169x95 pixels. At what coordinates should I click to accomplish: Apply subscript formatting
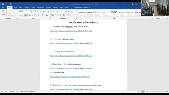32,15
